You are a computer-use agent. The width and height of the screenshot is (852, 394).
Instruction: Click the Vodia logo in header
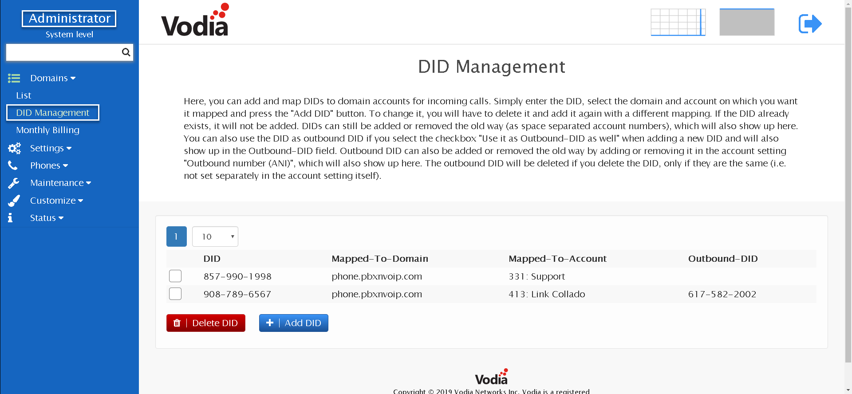[x=195, y=20]
